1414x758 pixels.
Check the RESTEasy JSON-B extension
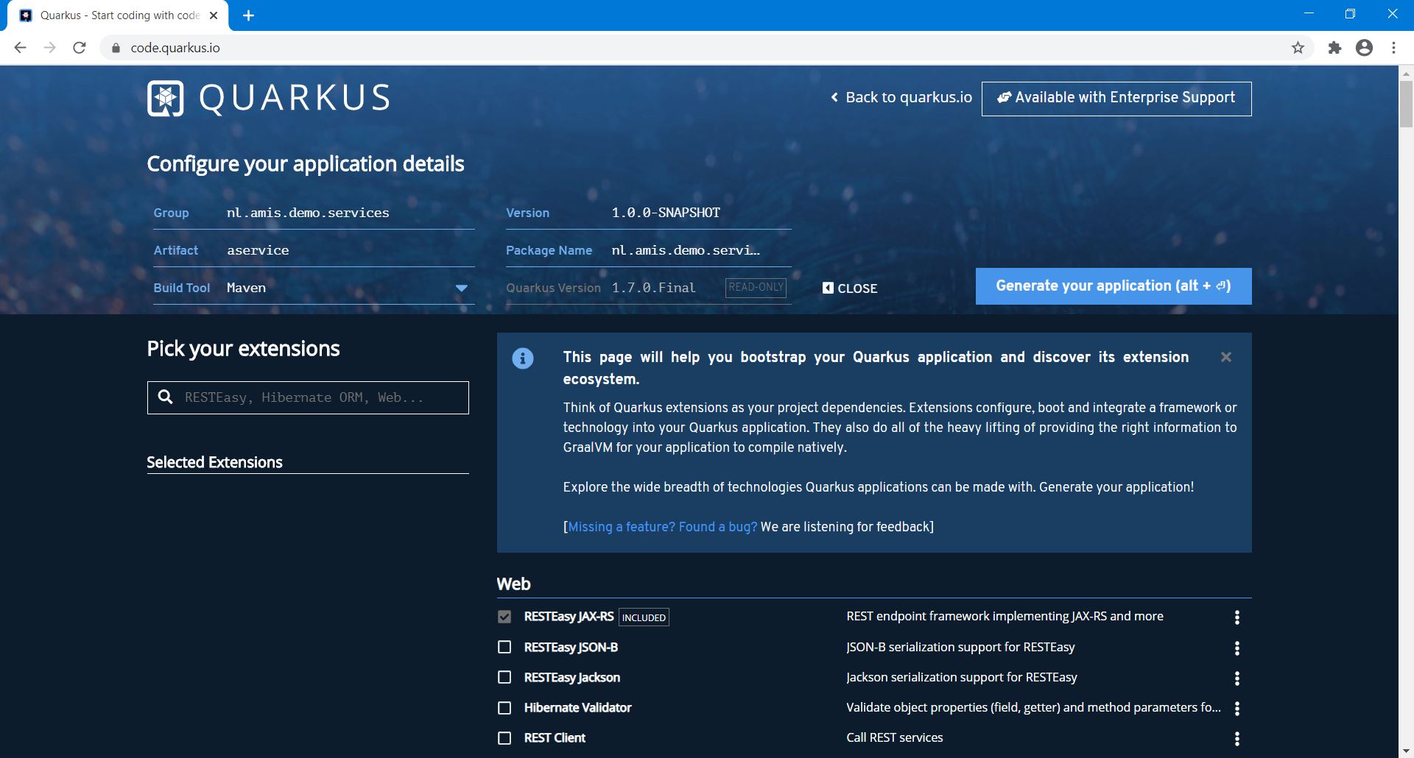coord(504,648)
